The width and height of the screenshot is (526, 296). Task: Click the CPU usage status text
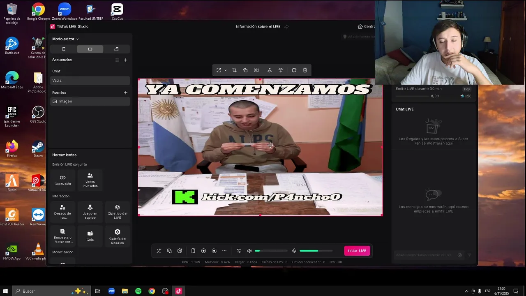(191, 262)
